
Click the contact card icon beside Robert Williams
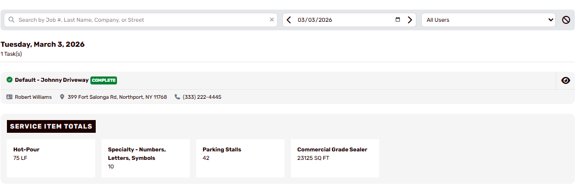[10, 97]
